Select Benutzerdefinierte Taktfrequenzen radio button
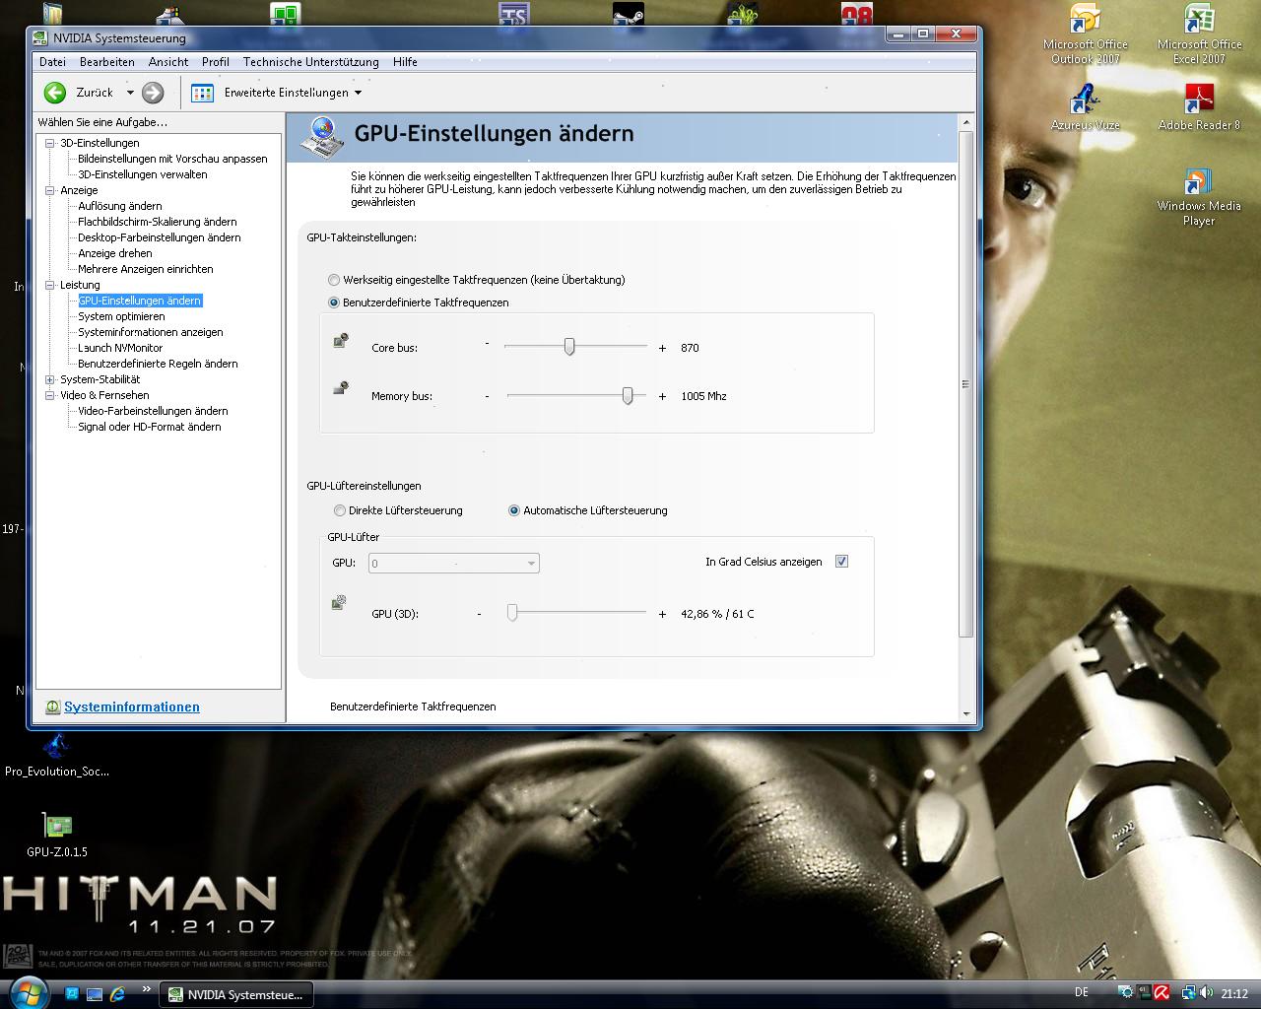Screen dimensions: 1261x1009 (x=334, y=303)
